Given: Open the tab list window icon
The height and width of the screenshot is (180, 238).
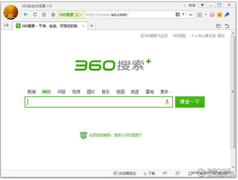Looking at the screenshot, I should 219,26.
